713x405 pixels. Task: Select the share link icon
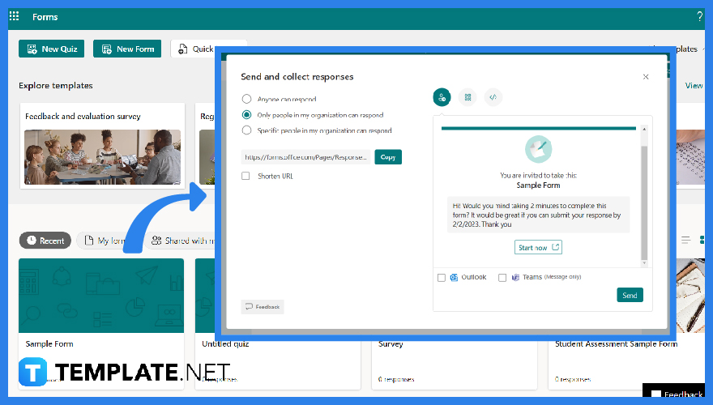[x=441, y=97]
